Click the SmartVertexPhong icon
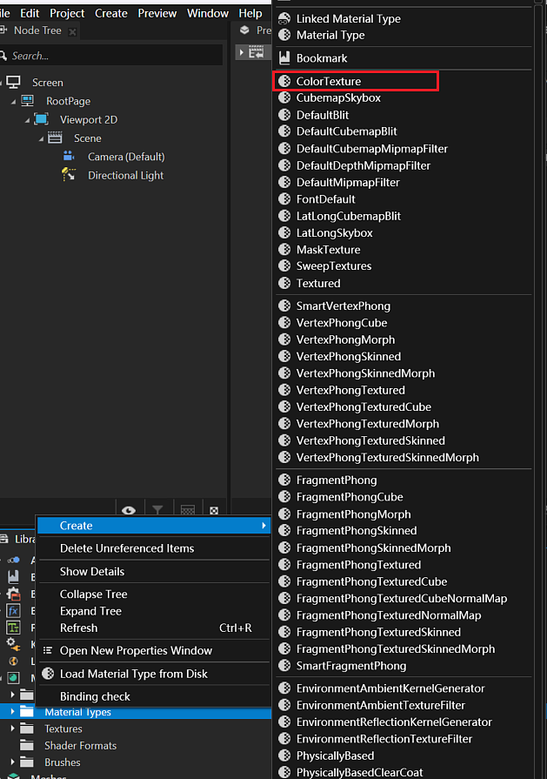 (x=284, y=306)
